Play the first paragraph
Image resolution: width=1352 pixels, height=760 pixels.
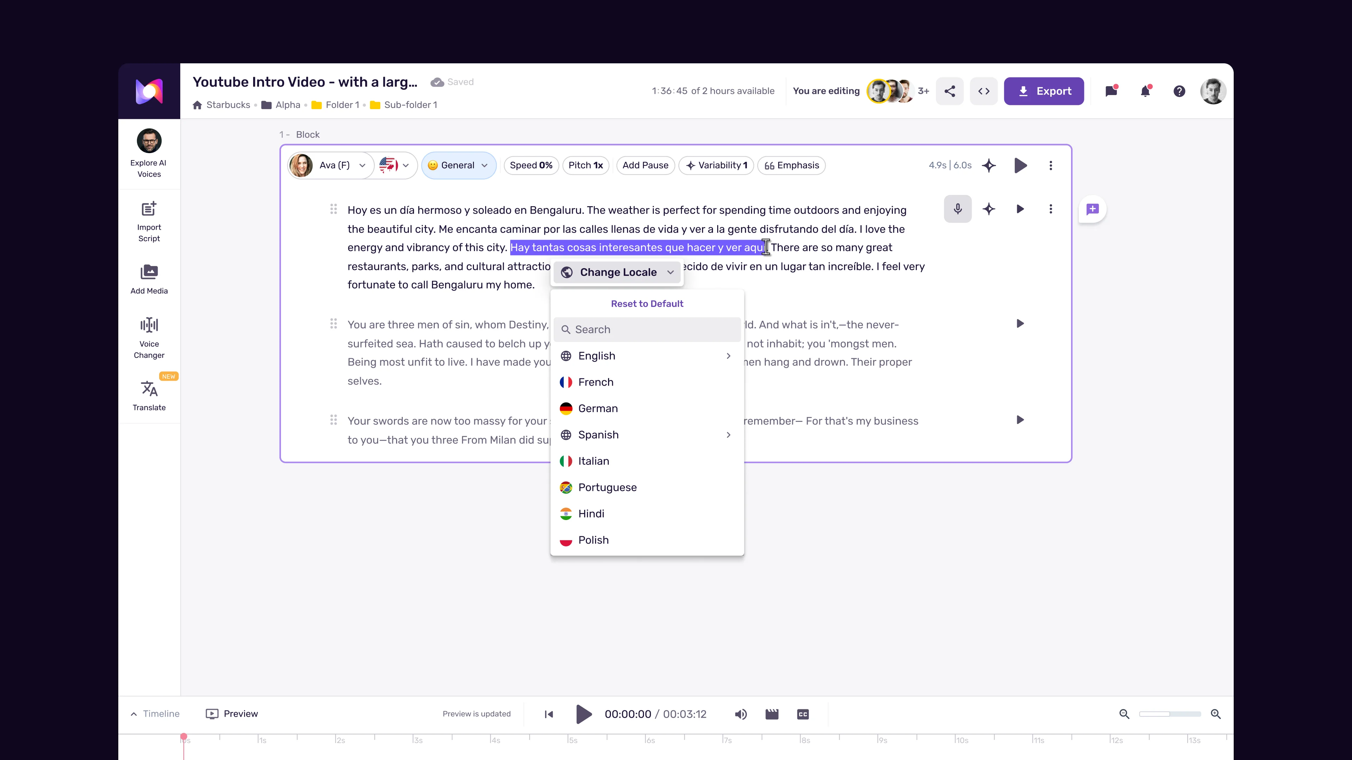click(1020, 209)
